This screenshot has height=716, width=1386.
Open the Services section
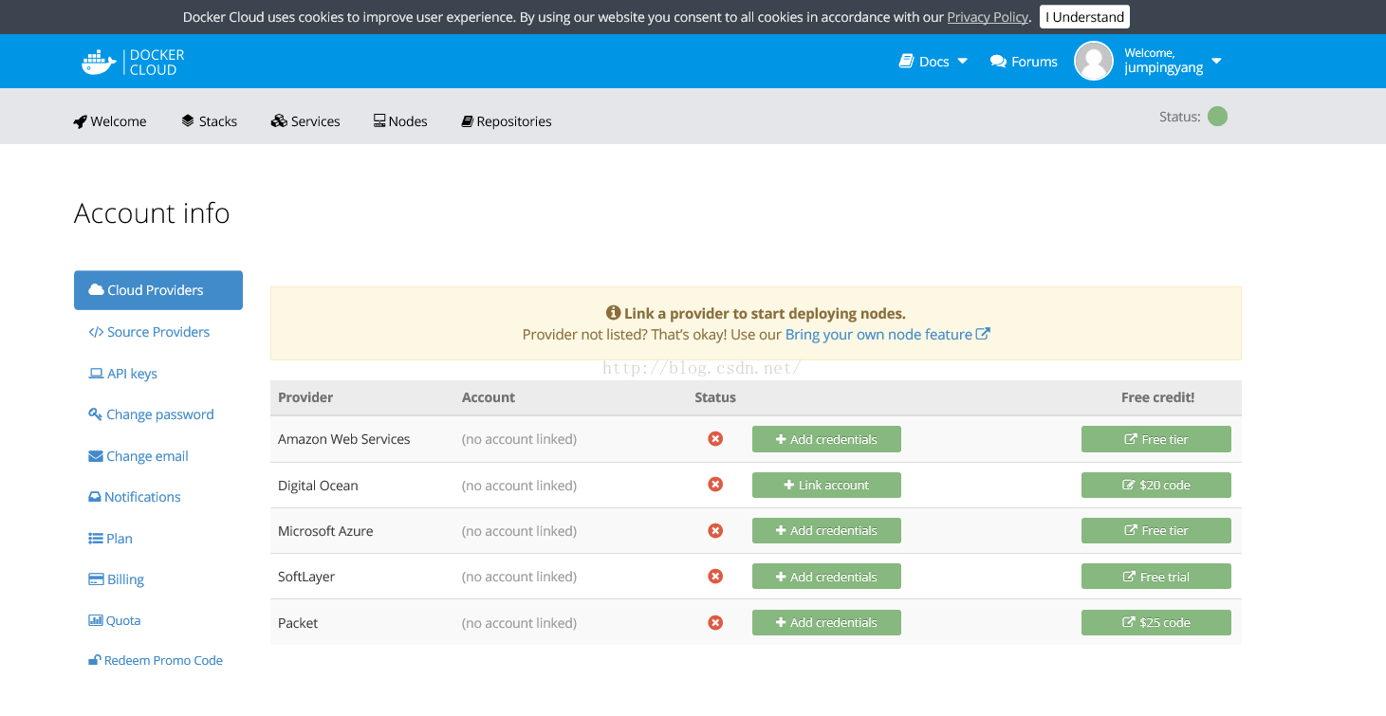tap(305, 121)
